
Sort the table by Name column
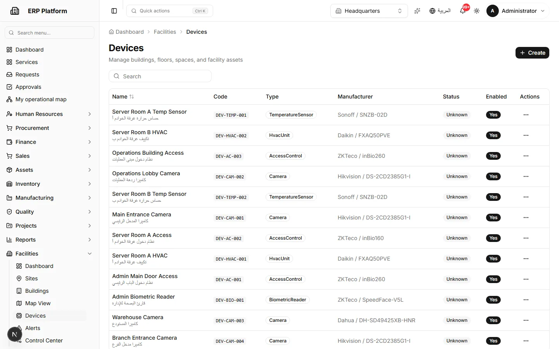coord(123,97)
